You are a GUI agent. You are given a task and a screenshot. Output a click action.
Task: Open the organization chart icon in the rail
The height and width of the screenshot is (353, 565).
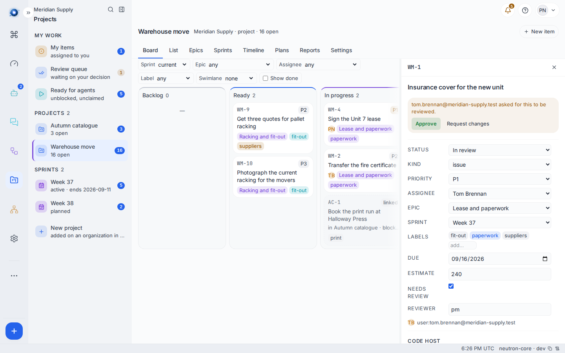14,209
